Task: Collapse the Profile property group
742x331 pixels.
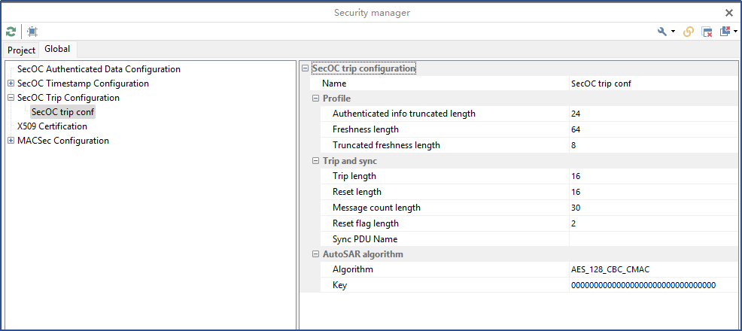Action: tap(316, 99)
